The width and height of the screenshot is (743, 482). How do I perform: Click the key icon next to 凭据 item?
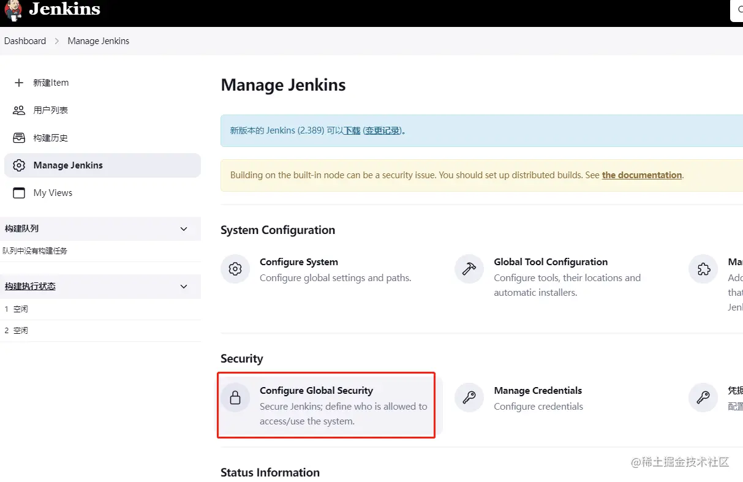[703, 397]
